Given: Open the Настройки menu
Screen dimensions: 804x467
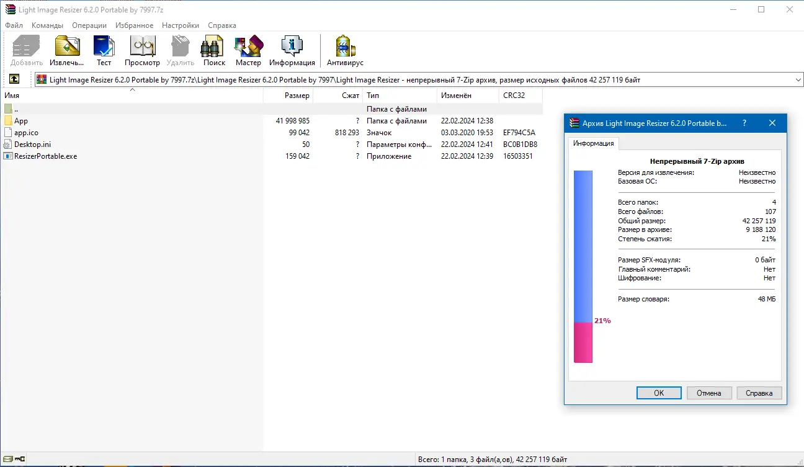Looking at the screenshot, I should (x=180, y=25).
